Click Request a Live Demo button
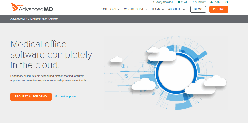Viewport: 248px width, 126px height. tap(31, 97)
